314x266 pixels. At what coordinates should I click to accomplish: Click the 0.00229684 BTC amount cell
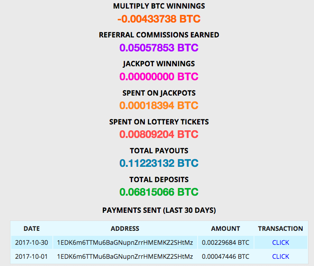tap(225, 243)
